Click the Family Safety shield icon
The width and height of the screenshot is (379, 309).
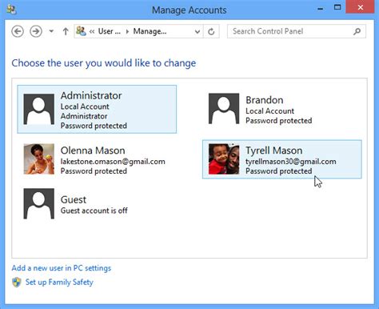17,282
